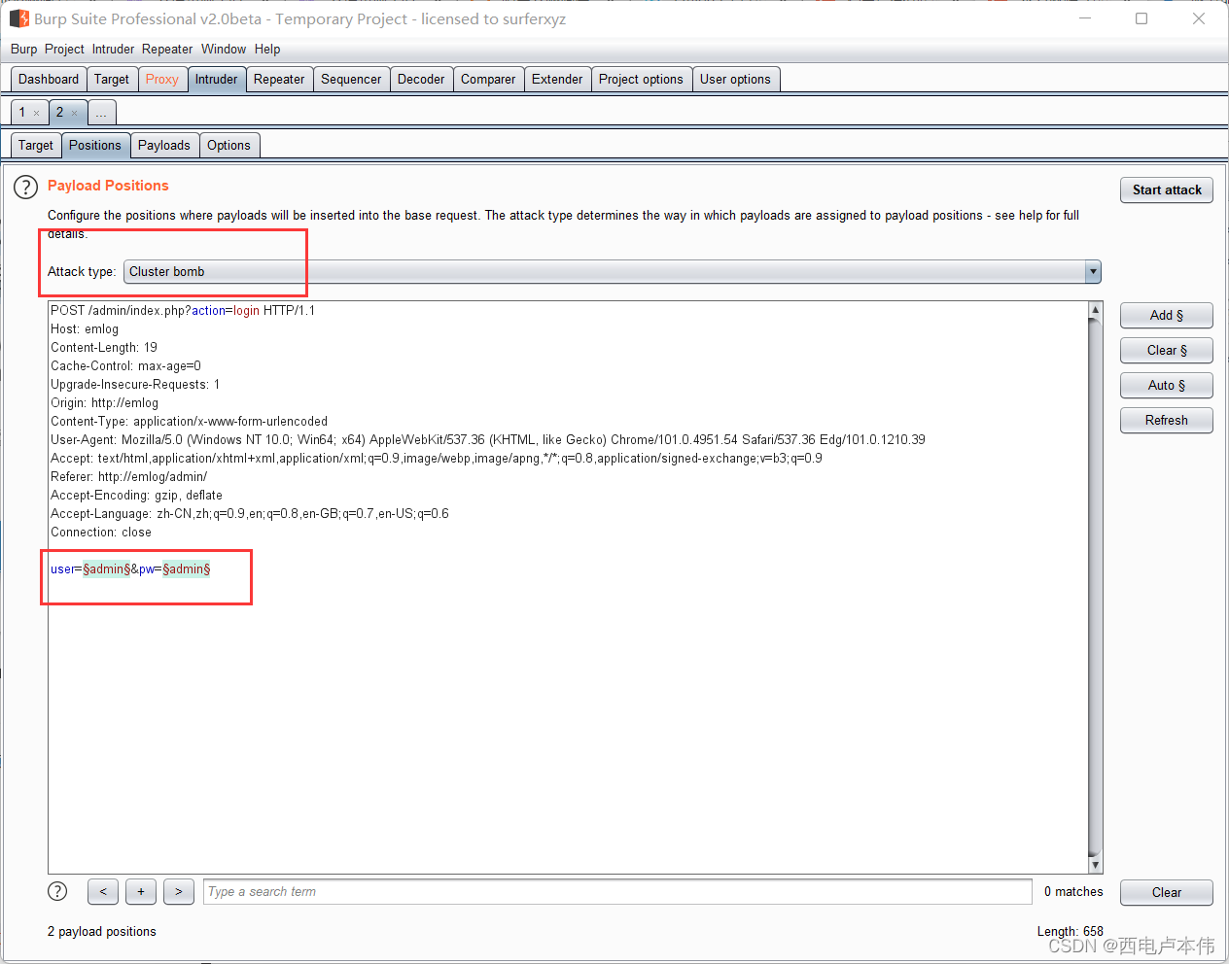
Task: Click the plus search options button
Action: pyautogui.click(x=141, y=891)
